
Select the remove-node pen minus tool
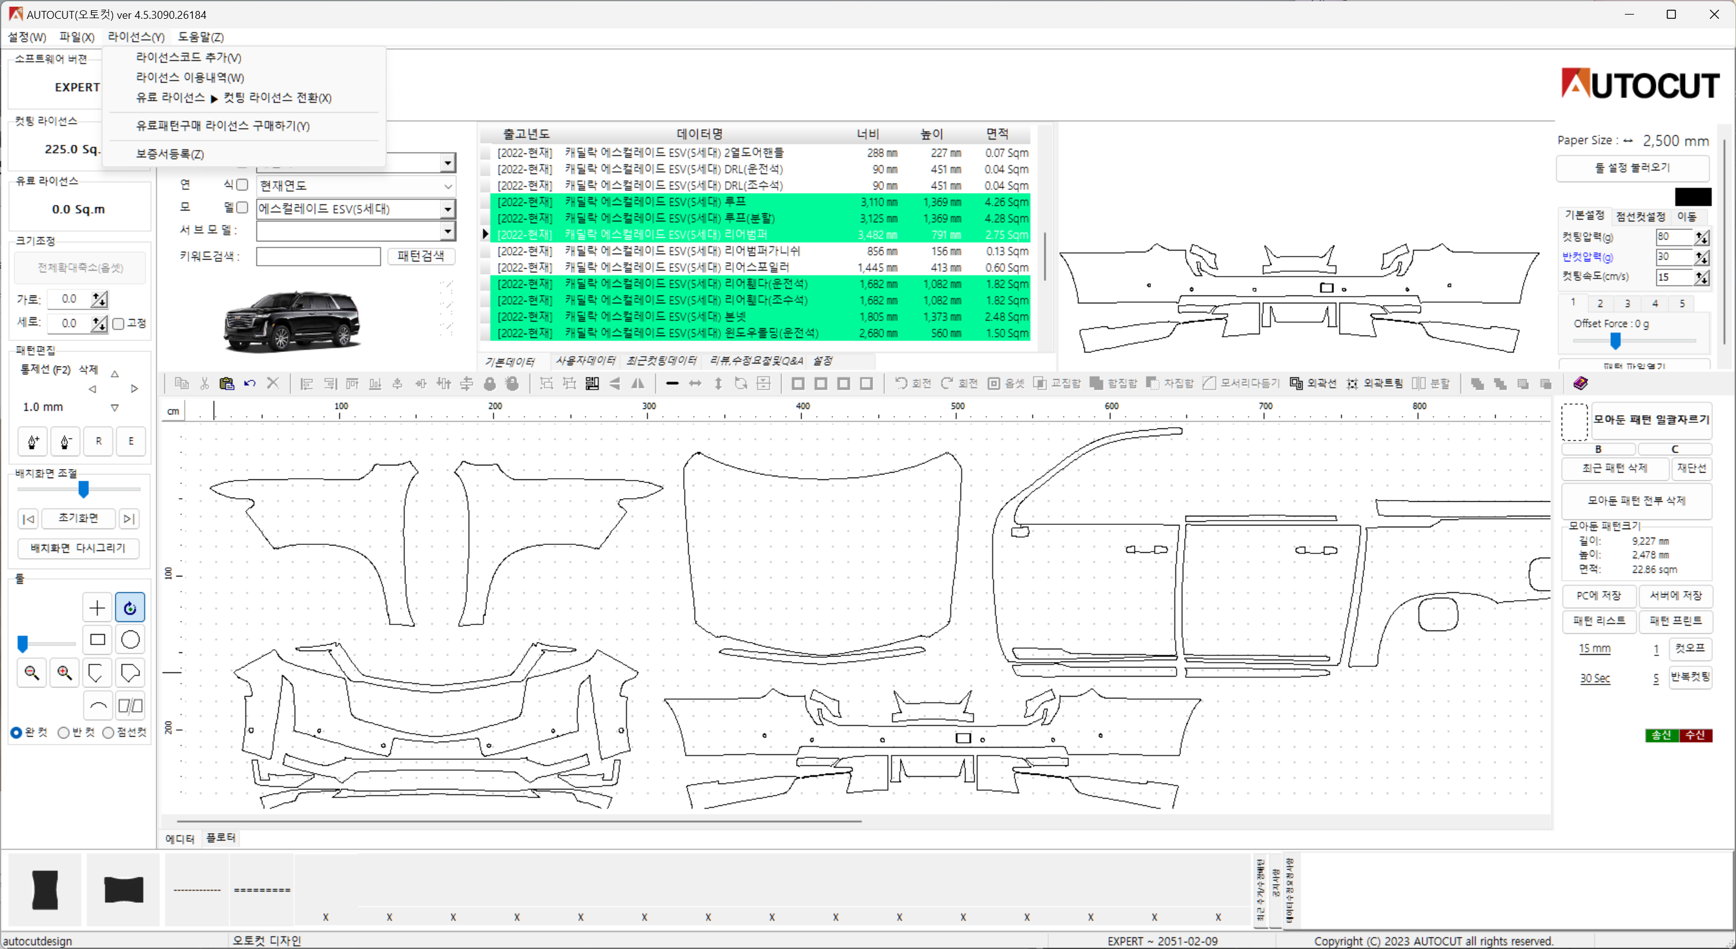[66, 441]
